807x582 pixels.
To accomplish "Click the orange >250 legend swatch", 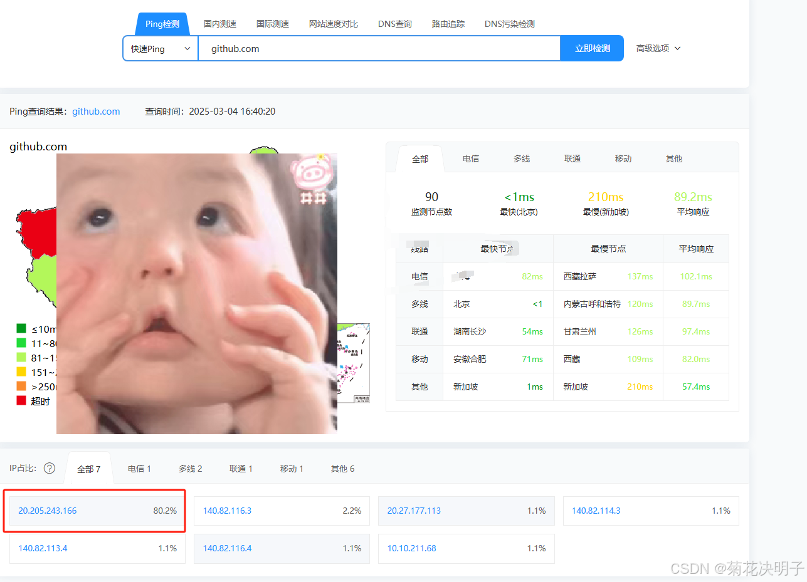I will tap(21, 386).
